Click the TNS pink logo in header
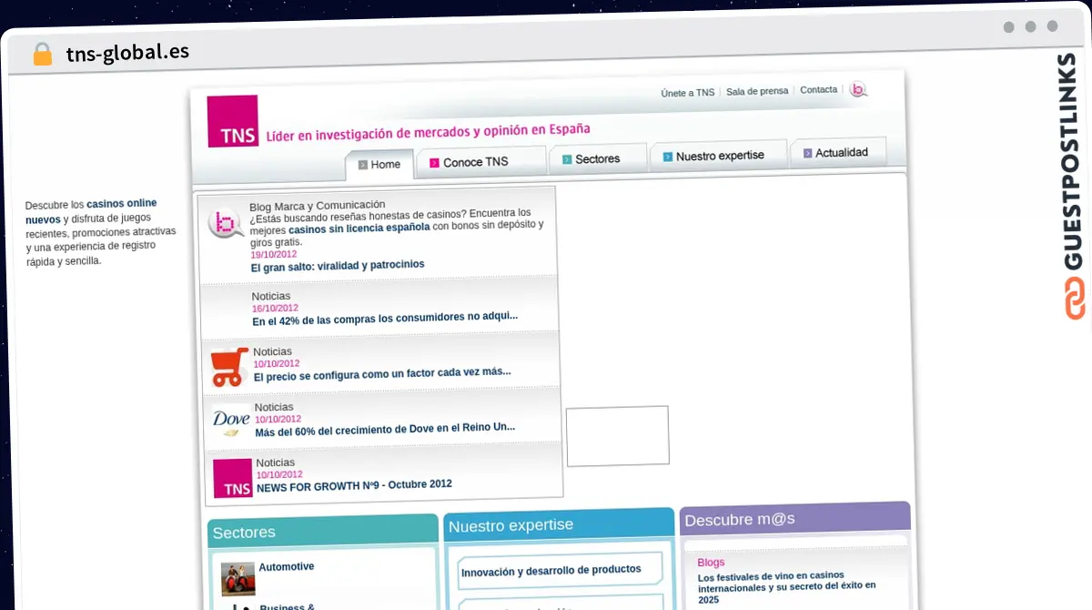This screenshot has width=1092, height=610. point(232,121)
